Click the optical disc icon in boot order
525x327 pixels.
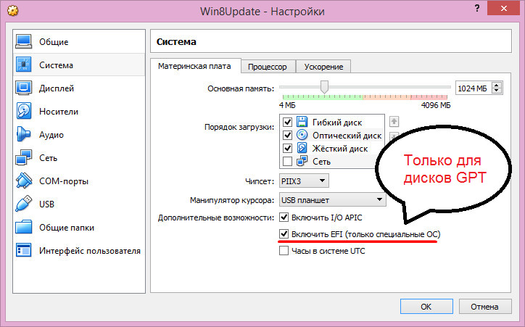(x=302, y=135)
